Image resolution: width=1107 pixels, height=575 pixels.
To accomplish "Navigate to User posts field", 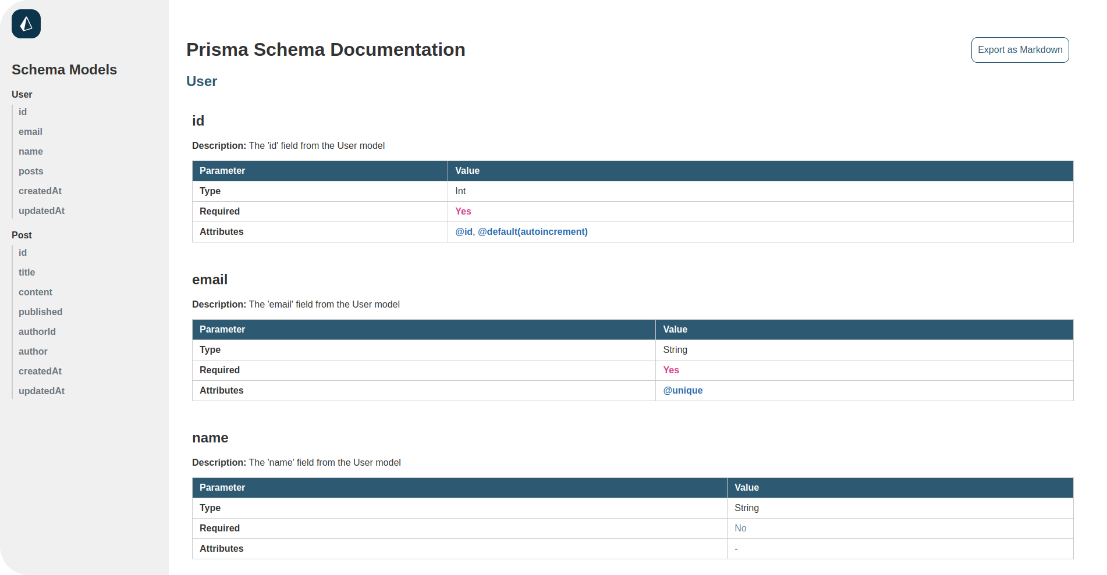I will click(31, 171).
